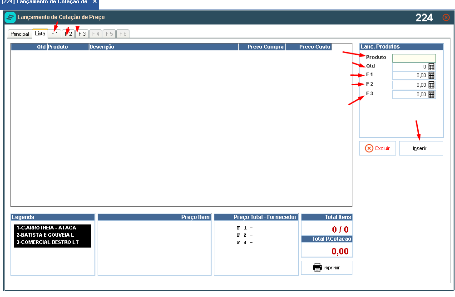Switch to the Principal tab
This screenshot has width=455, height=297.
point(20,34)
